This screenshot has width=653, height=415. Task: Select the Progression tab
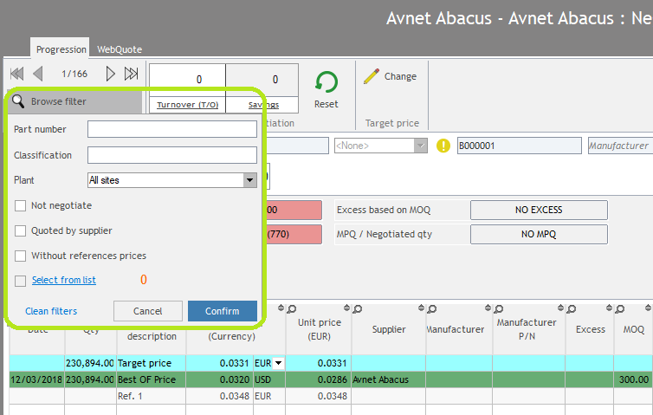point(61,49)
